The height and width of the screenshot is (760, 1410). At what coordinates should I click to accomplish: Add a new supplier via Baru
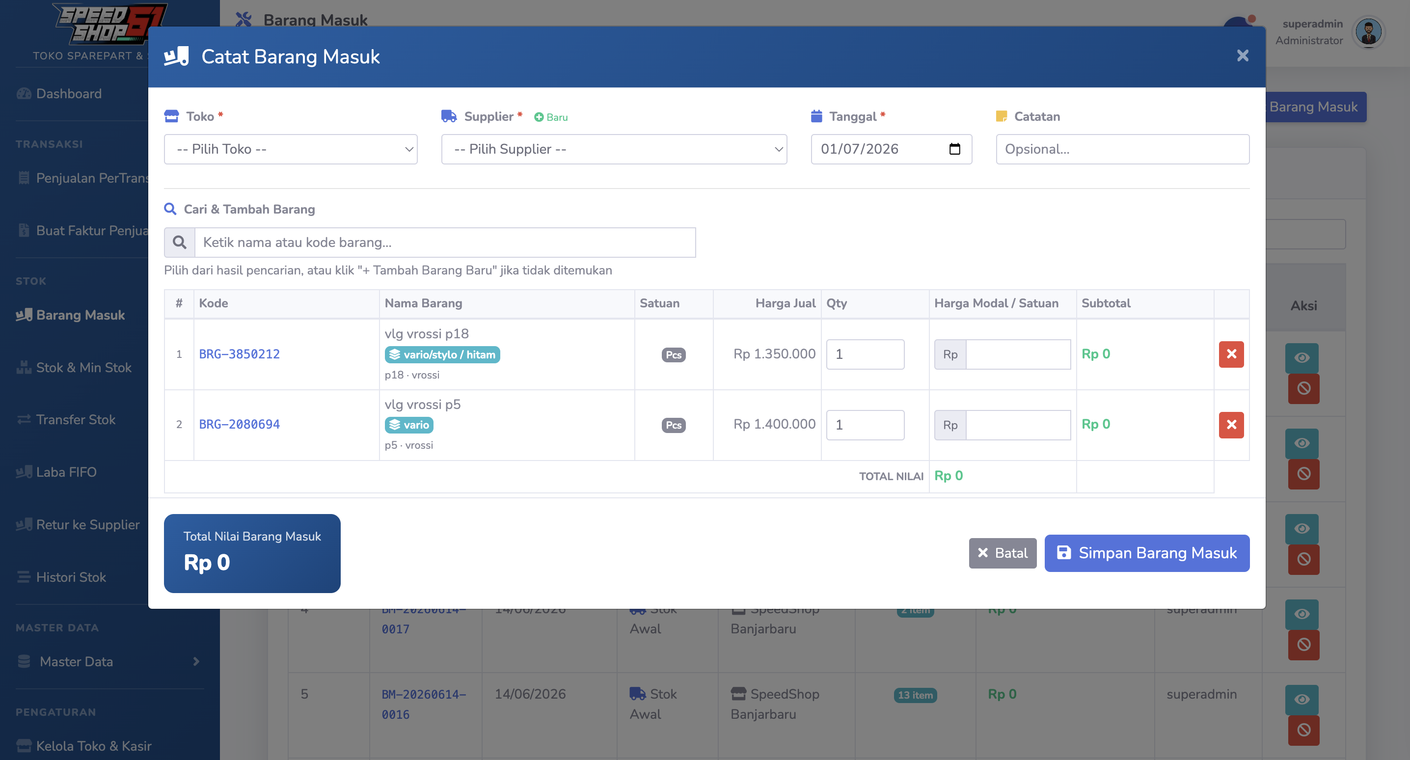[x=551, y=117]
